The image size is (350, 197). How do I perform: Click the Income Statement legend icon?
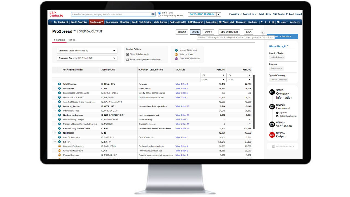pos(176,50)
